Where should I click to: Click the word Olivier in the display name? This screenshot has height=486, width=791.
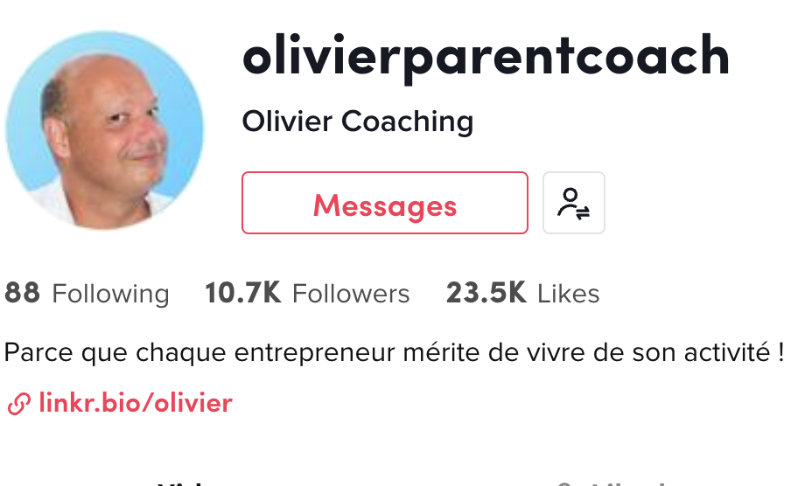[x=287, y=121]
